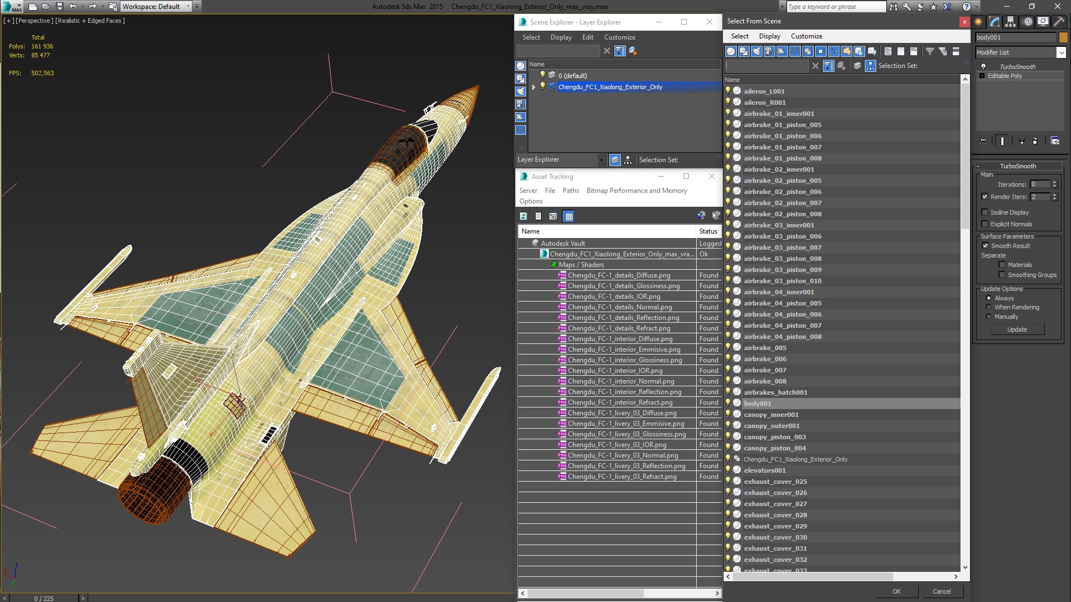Increment the Render Iters spinner
Viewport: 1071px width, 602px height.
pos(1054,195)
